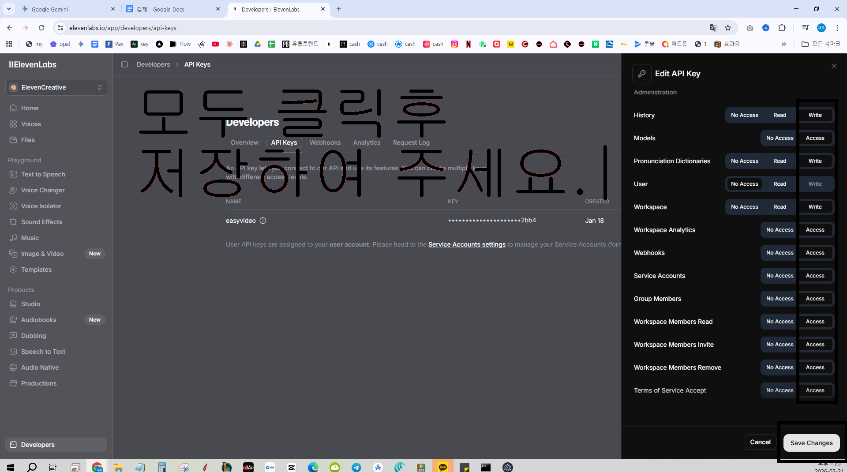The image size is (847, 472).
Task: Set Pronunciation Dictionaries to Write
Action: (x=815, y=161)
